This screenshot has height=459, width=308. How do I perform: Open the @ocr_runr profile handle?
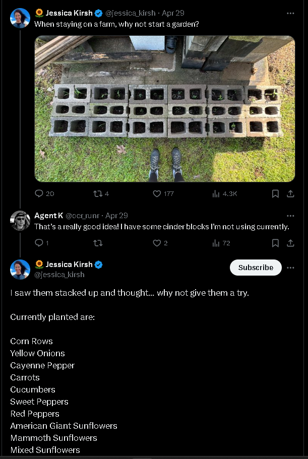82,216
